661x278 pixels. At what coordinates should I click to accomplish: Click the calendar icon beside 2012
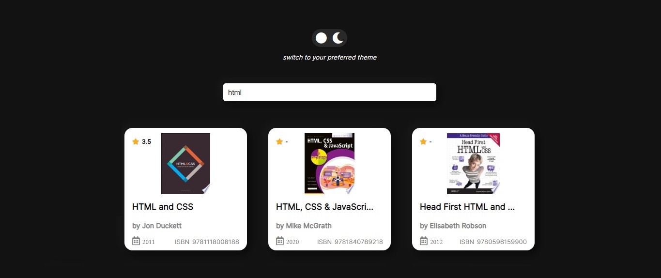point(424,241)
